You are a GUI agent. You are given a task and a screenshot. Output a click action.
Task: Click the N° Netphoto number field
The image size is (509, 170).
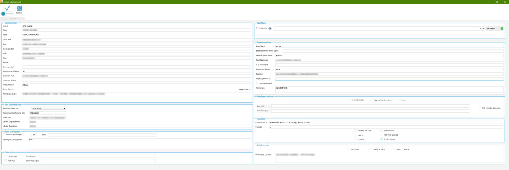pyautogui.click(x=379, y=28)
